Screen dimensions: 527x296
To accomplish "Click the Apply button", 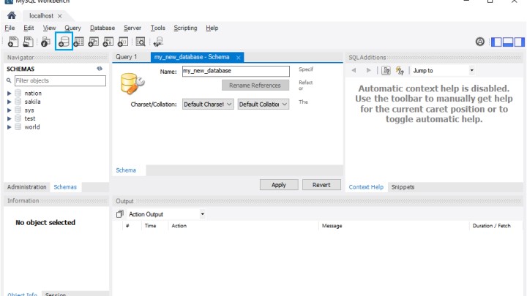I will (279, 185).
